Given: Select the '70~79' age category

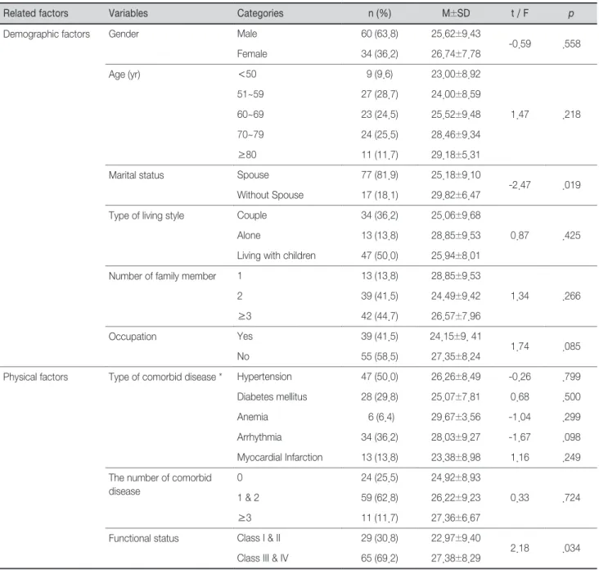Looking at the screenshot, I should click(250, 134).
